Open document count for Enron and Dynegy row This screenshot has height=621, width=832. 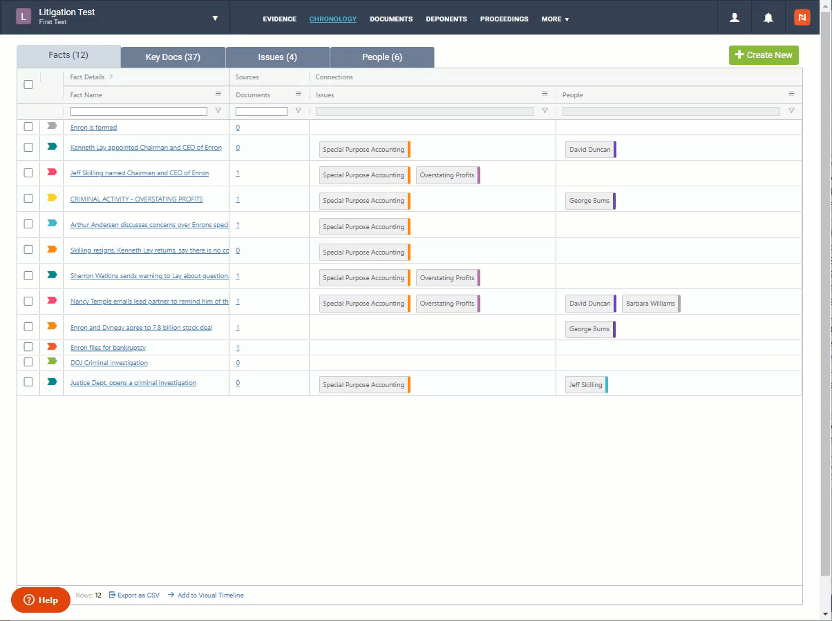point(238,328)
